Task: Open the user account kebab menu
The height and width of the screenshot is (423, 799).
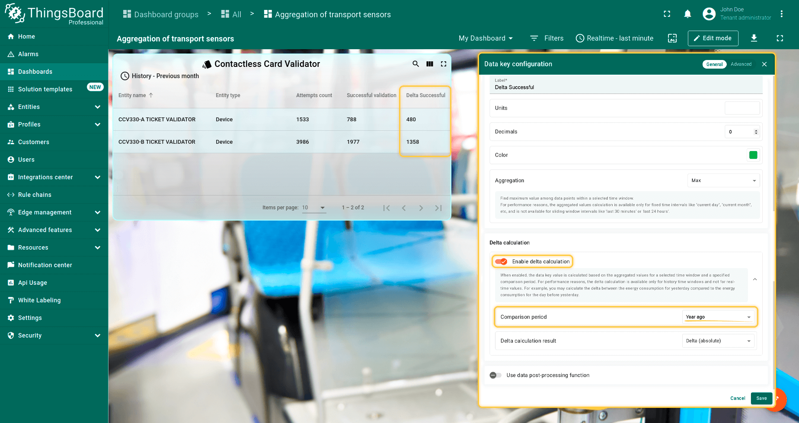Action: pos(781,14)
